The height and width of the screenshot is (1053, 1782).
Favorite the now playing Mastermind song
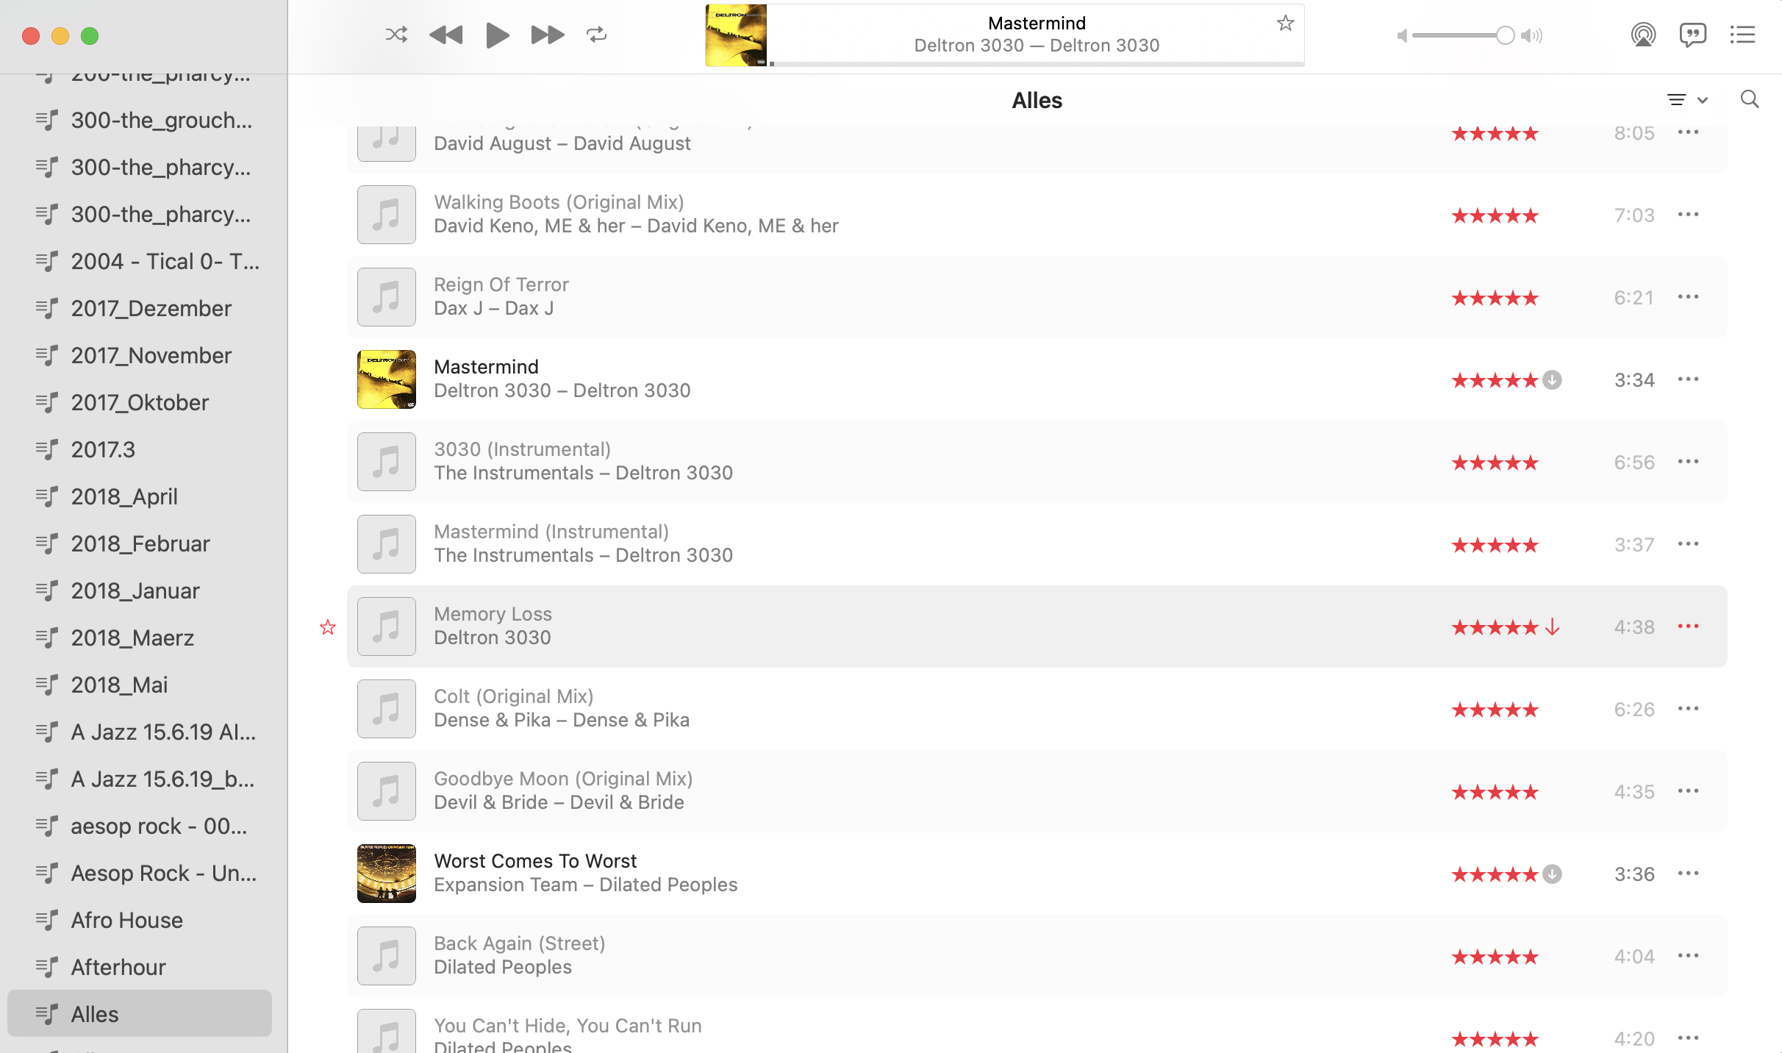tap(1285, 24)
